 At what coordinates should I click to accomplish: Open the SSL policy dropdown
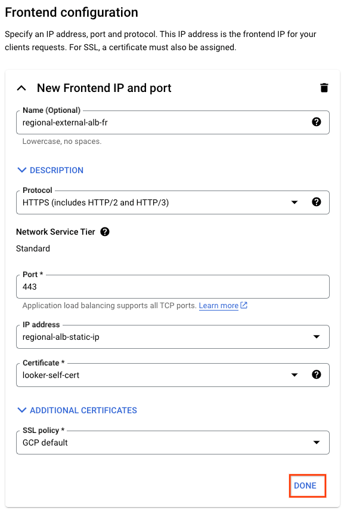coord(173,443)
